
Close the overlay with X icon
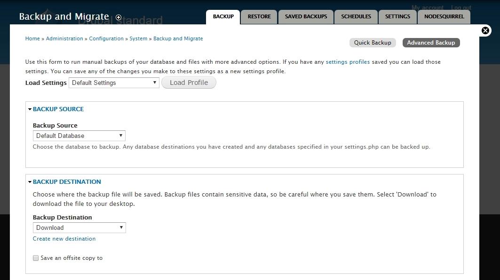[485, 30]
